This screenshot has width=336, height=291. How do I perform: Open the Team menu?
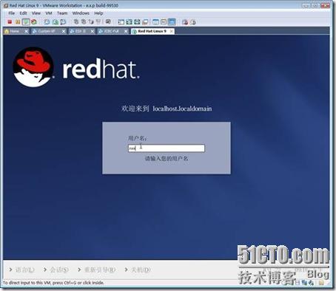click(x=62, y=13)
